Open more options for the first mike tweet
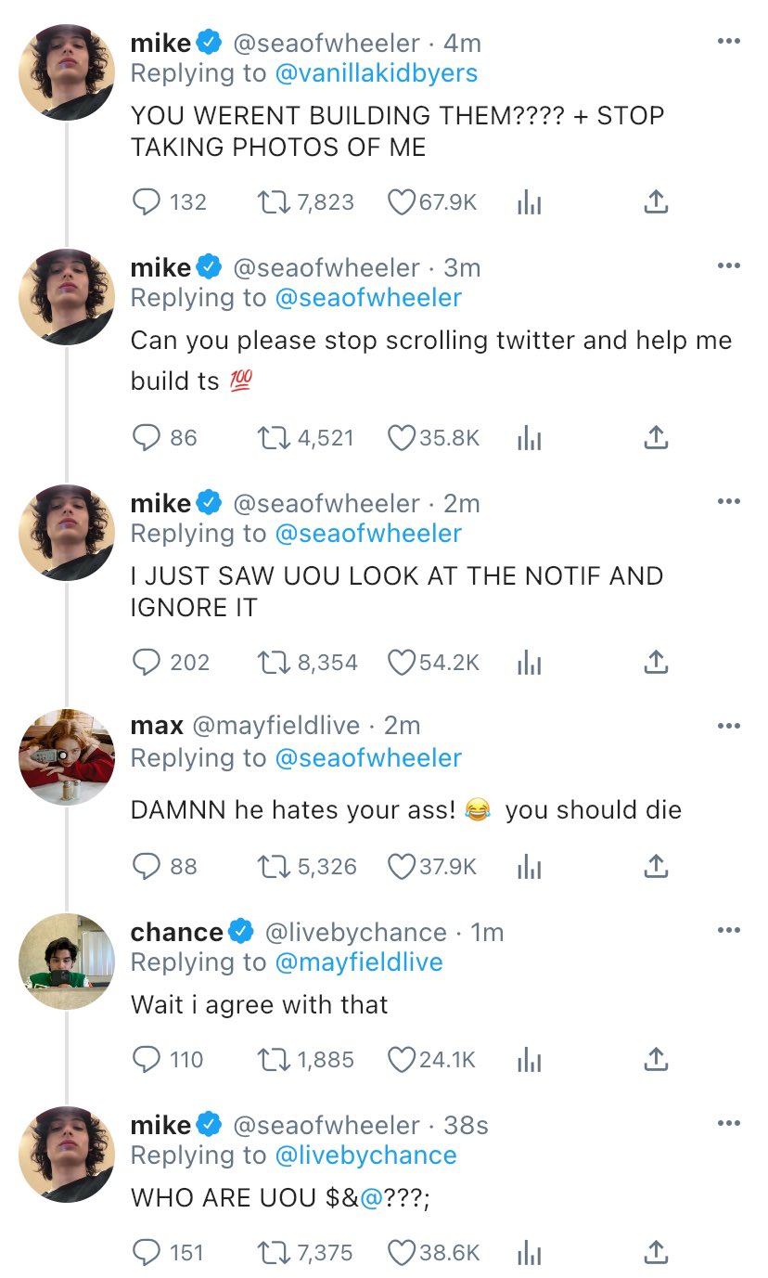The width and height of the screenshot is (768, 1278). point(729,42)
